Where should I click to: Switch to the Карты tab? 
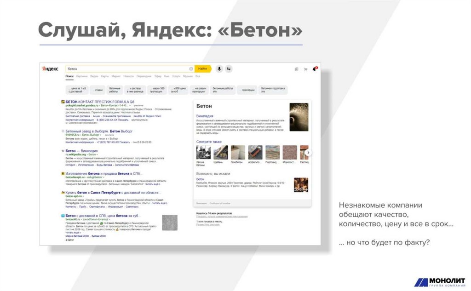[104, 76]
